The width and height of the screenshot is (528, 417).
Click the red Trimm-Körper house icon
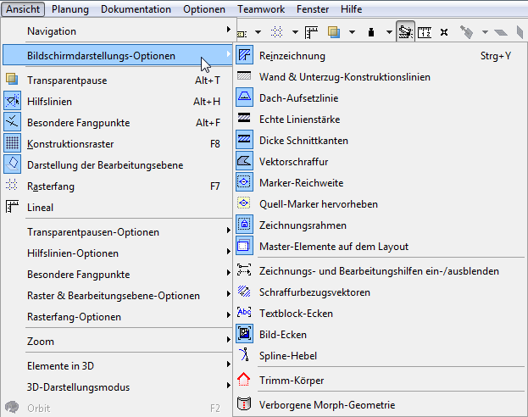(244, 380)
